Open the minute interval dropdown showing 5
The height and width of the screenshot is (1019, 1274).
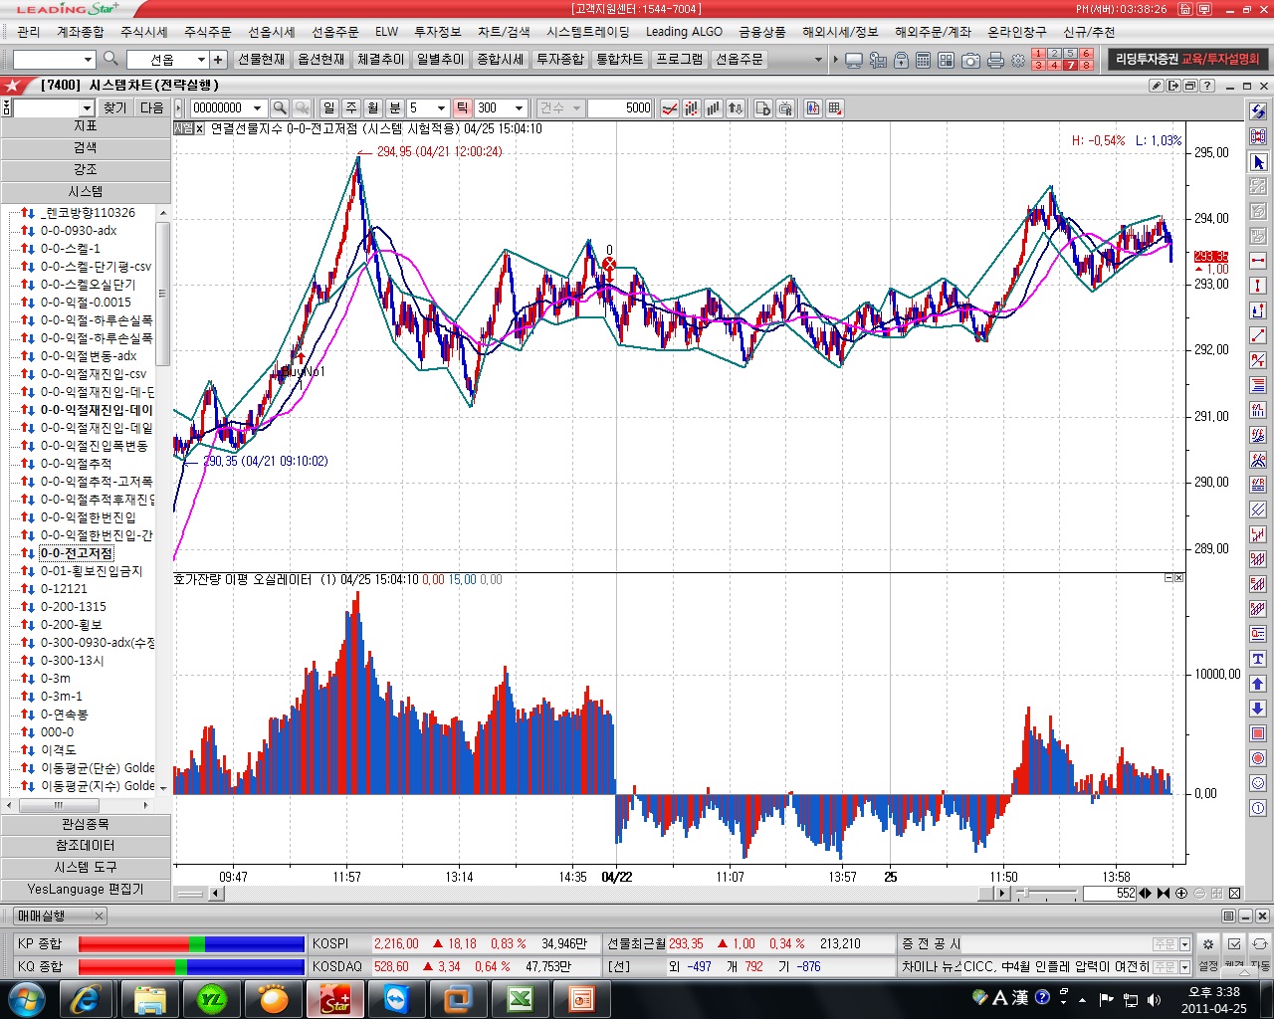tap(441, 107)
